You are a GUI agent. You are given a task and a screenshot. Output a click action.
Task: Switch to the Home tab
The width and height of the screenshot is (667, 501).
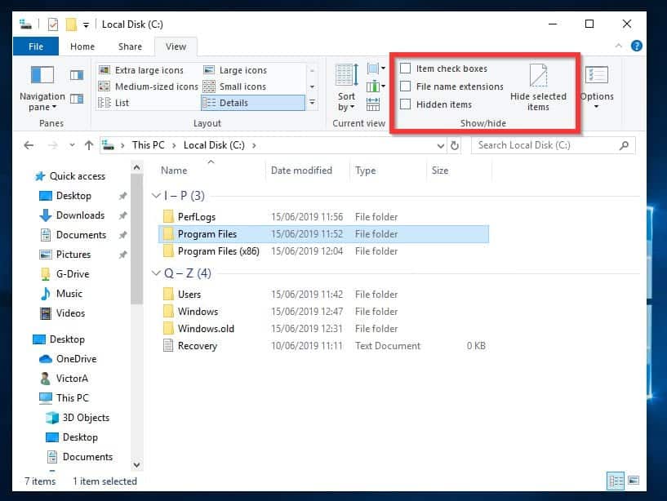click(x=82, y=47)
